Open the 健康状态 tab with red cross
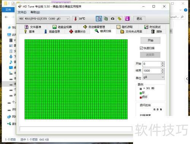The width and height of the screenshot is (190, 144). tap(78, 31)
